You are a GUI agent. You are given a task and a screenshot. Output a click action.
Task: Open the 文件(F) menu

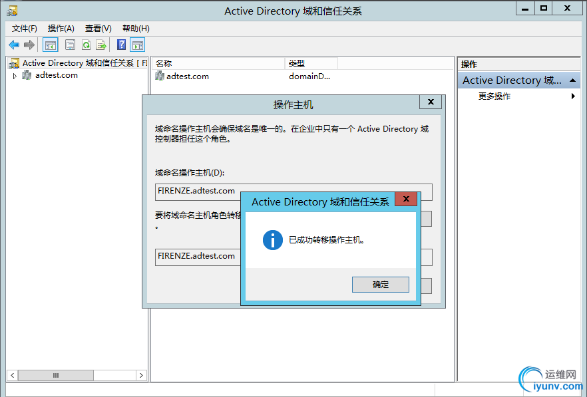25,29
